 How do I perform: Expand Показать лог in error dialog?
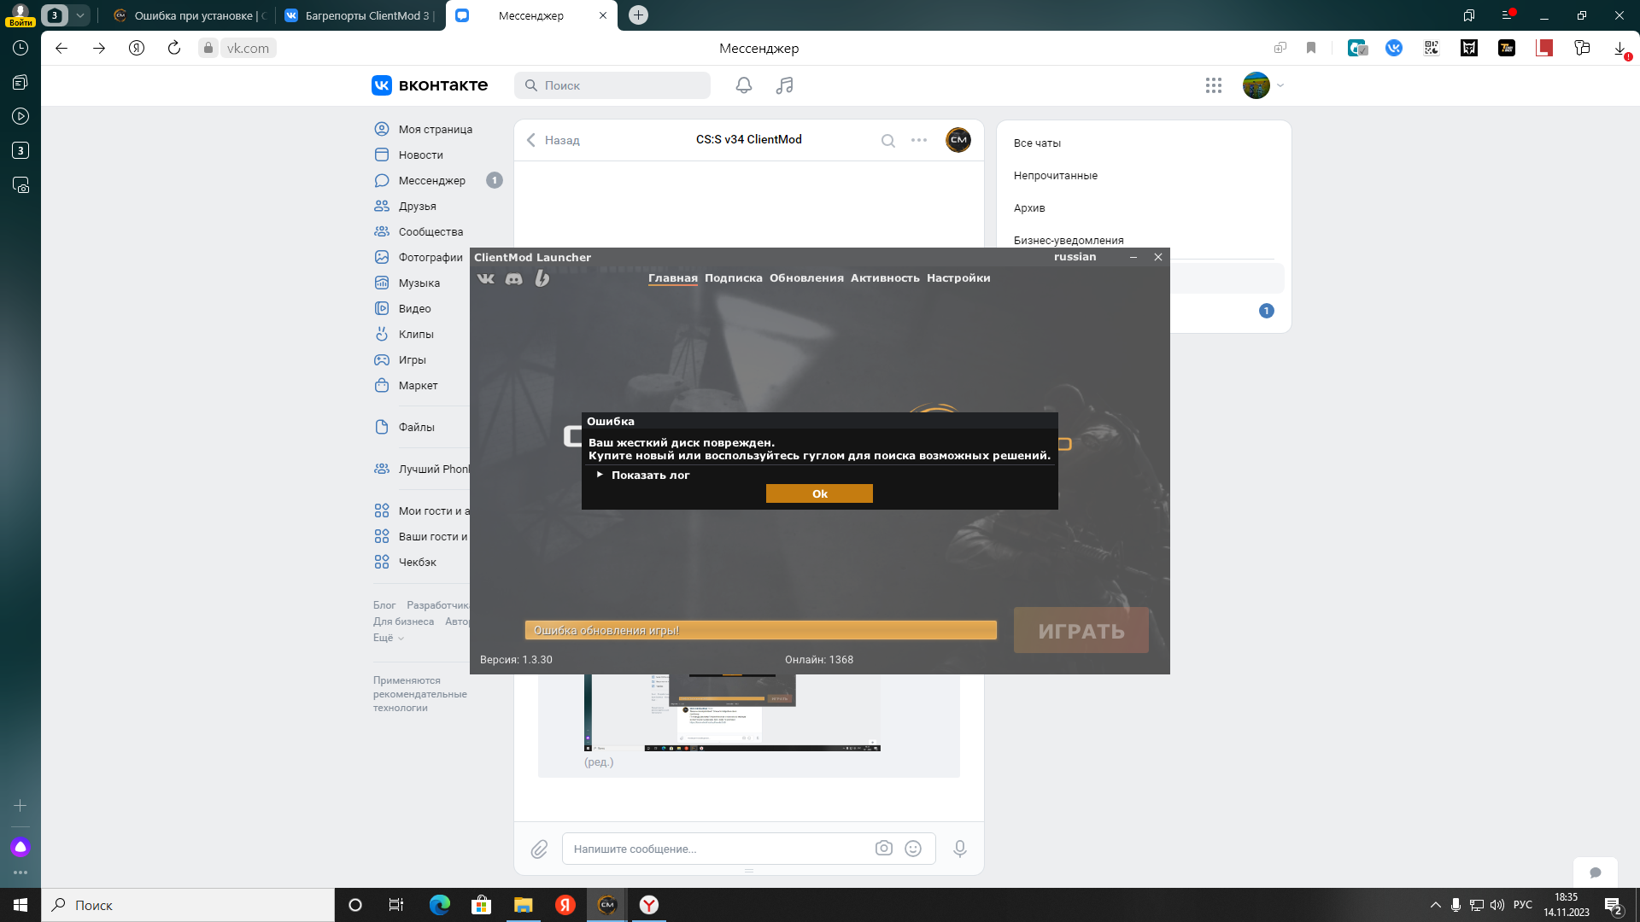click(x=642, y=475)
